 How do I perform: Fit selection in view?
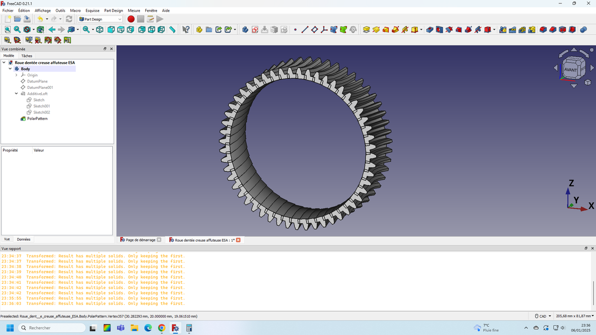(17, 29)
